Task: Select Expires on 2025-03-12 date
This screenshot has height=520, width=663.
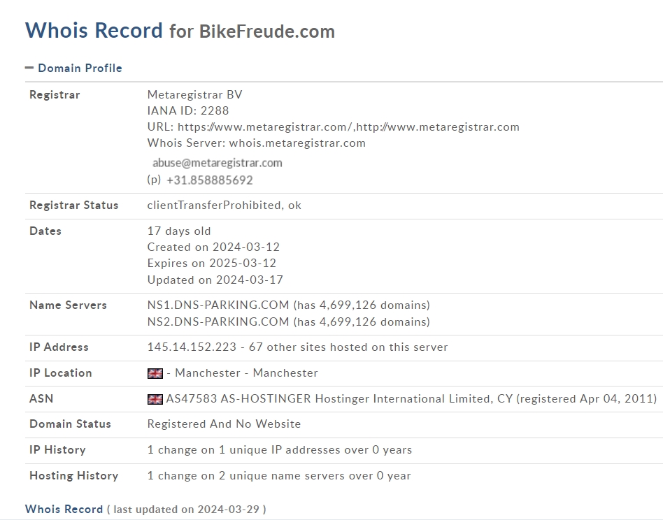Action: point(212,263)
